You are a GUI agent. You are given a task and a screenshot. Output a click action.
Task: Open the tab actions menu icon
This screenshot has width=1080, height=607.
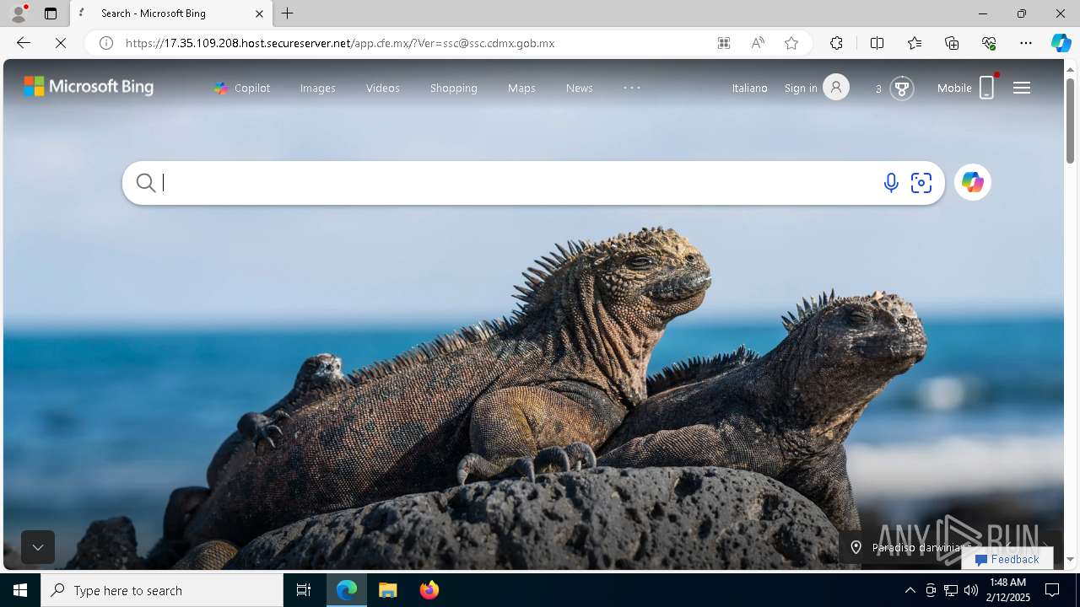[51, 13]
